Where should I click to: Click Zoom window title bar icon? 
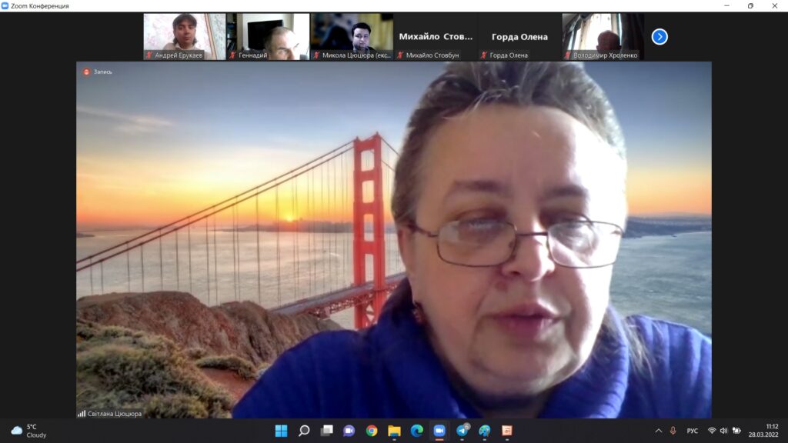[5, 5]
